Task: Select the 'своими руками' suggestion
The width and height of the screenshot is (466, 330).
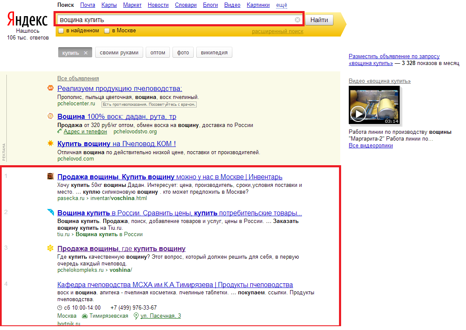Action: 119,53
